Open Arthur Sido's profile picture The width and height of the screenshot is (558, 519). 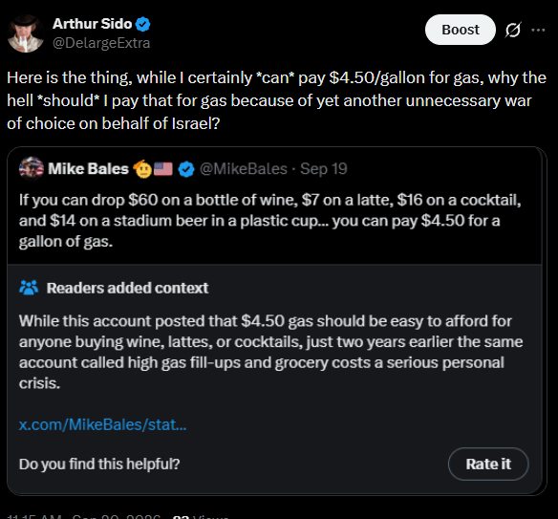pos(26,33)
